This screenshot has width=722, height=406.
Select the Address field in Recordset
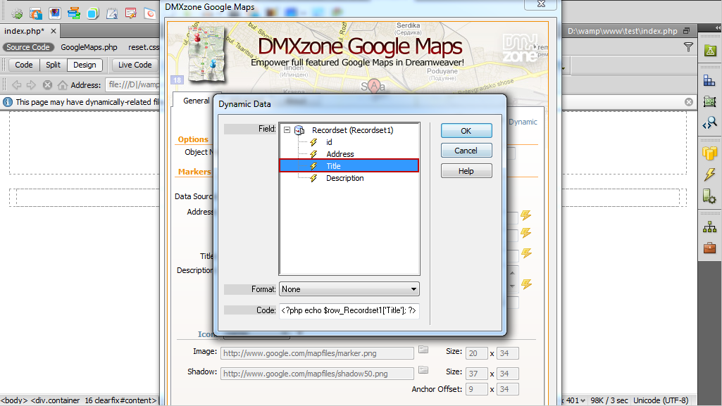tap(340, 154)
